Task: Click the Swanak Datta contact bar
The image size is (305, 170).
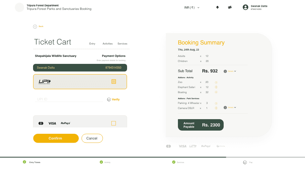Action: pyautogui.click(x=80, y=68)
